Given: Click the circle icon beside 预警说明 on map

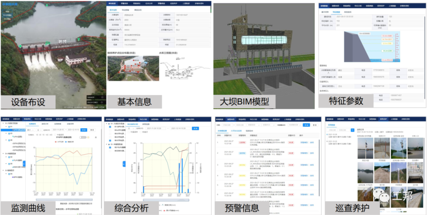Looking at the screenshot, I should pos(102,97).
